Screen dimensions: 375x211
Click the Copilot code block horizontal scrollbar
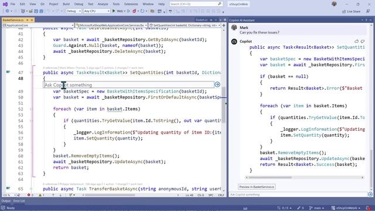tap(270, 177)
